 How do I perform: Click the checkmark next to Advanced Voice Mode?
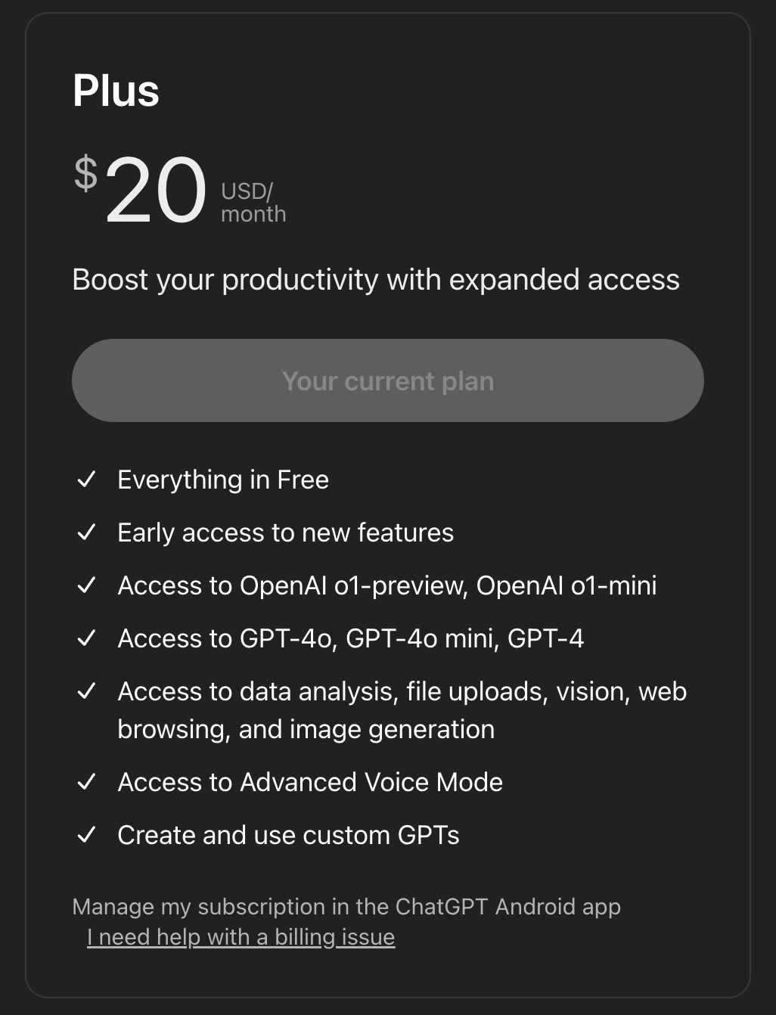(87, 782)
